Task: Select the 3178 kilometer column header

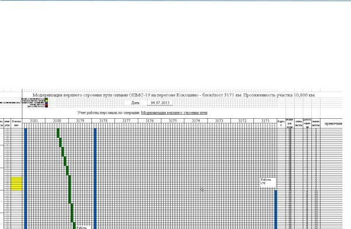Action: (103, 121)
